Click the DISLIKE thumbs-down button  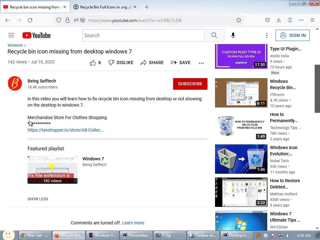point(121,62)
